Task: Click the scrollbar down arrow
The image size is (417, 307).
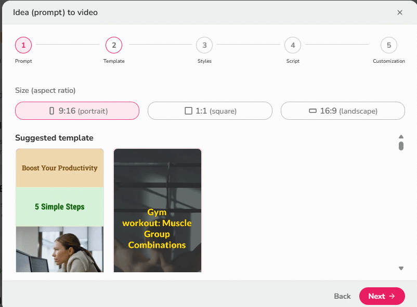Action: 401,268
